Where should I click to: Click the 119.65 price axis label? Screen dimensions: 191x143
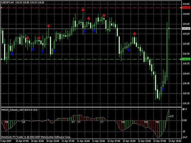coord(186,4)
